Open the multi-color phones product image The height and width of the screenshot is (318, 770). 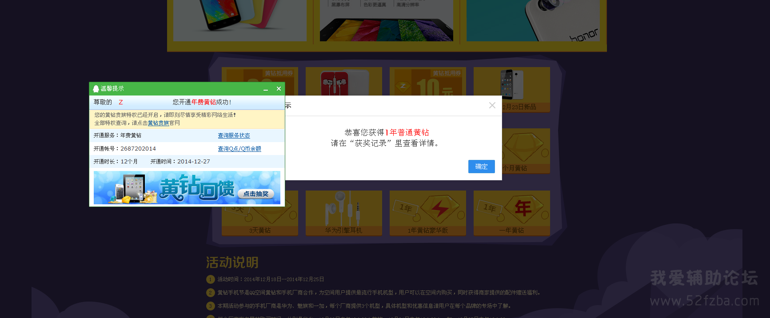click(x=240, y=20)
